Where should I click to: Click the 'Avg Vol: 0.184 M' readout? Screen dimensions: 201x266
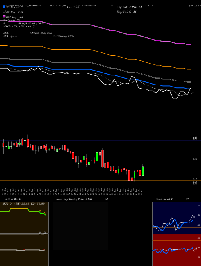pos(129,7)
